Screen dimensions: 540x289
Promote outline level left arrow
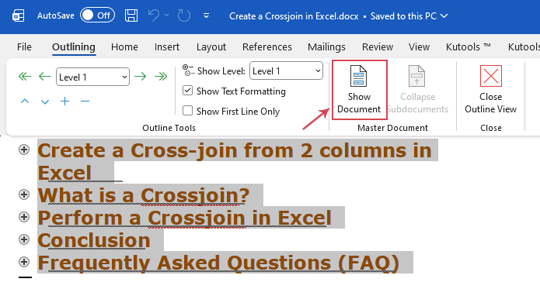tap(44, 76)
